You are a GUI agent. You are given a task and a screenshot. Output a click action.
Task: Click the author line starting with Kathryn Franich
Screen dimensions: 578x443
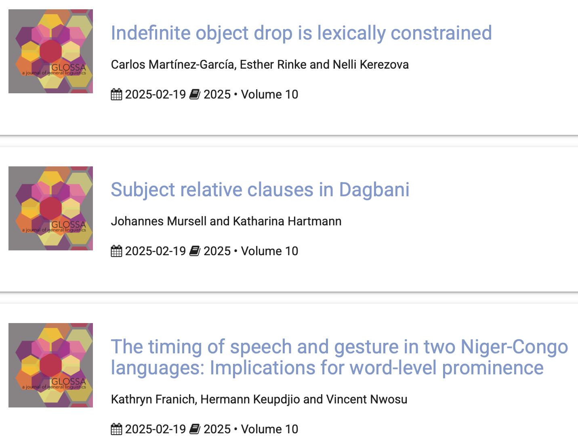point(259,399)
